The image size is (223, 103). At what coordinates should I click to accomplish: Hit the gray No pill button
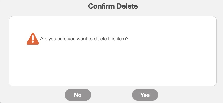coord(78,95)
